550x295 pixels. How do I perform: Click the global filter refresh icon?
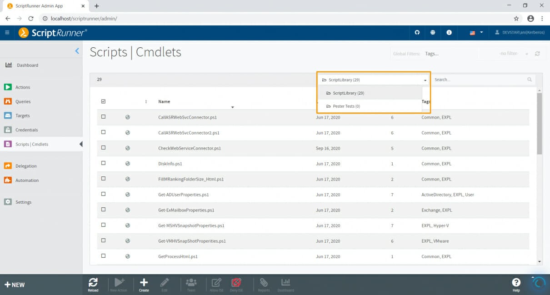coord(537,54)
